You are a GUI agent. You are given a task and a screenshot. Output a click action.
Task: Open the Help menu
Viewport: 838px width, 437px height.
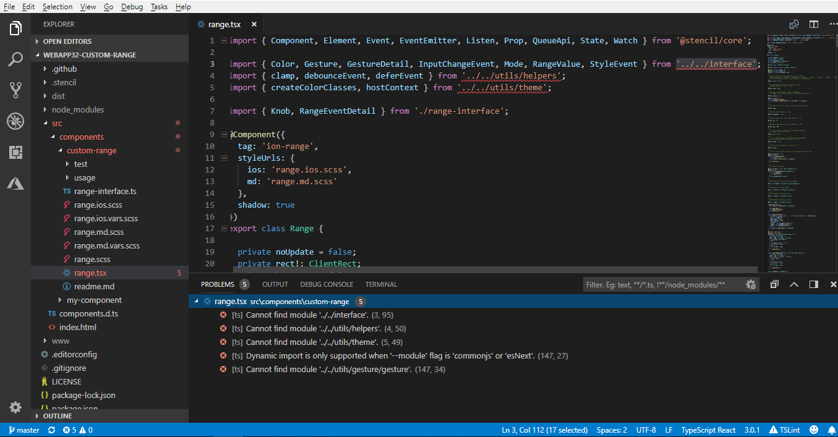[183, 6]
